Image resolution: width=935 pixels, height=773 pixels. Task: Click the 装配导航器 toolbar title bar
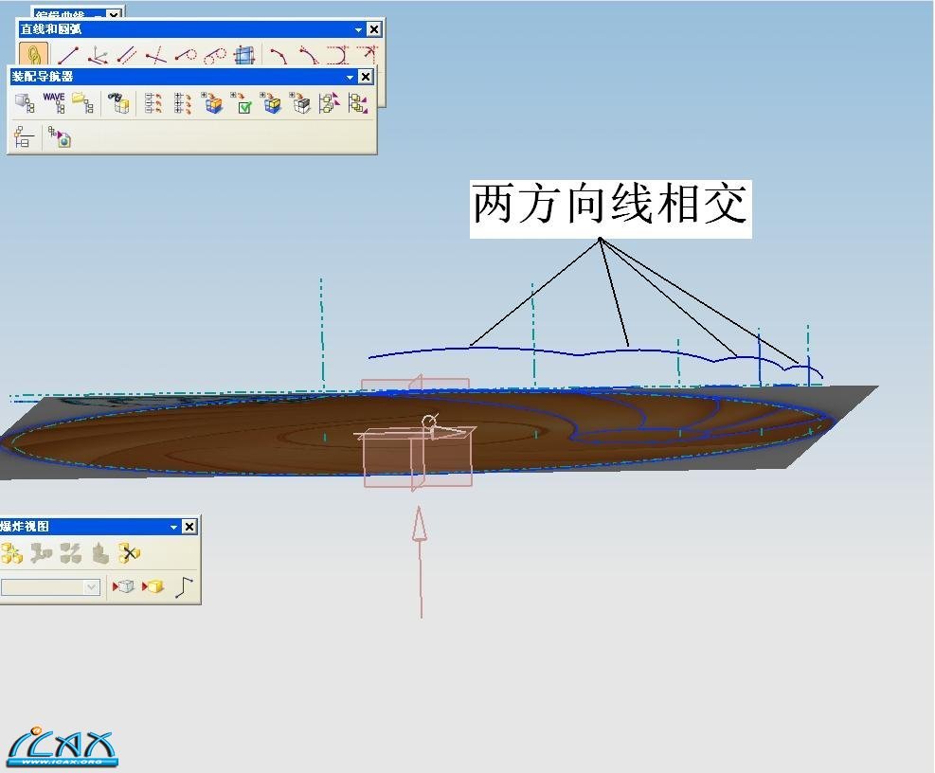(x=190, y=77)
